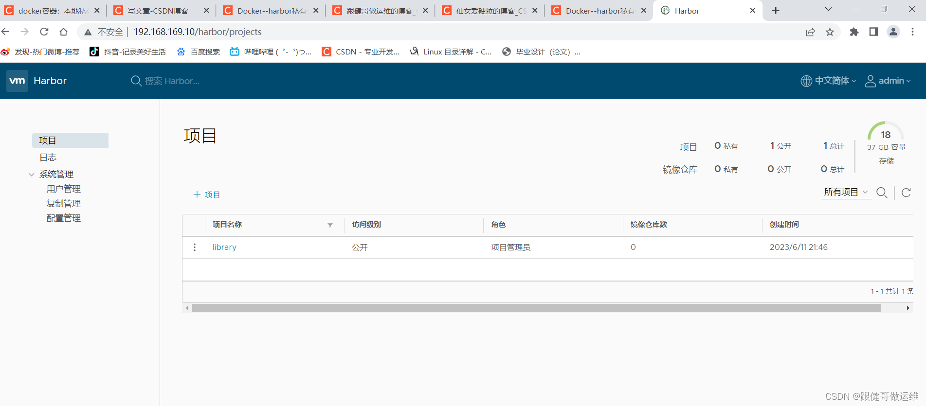Open the CSDN 专业开发 bookmark

[361, 52]
